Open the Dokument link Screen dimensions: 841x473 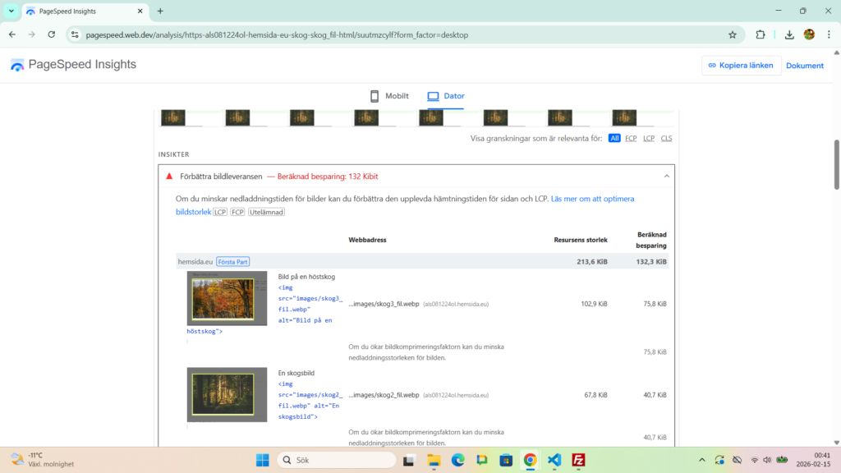point(804,66)
